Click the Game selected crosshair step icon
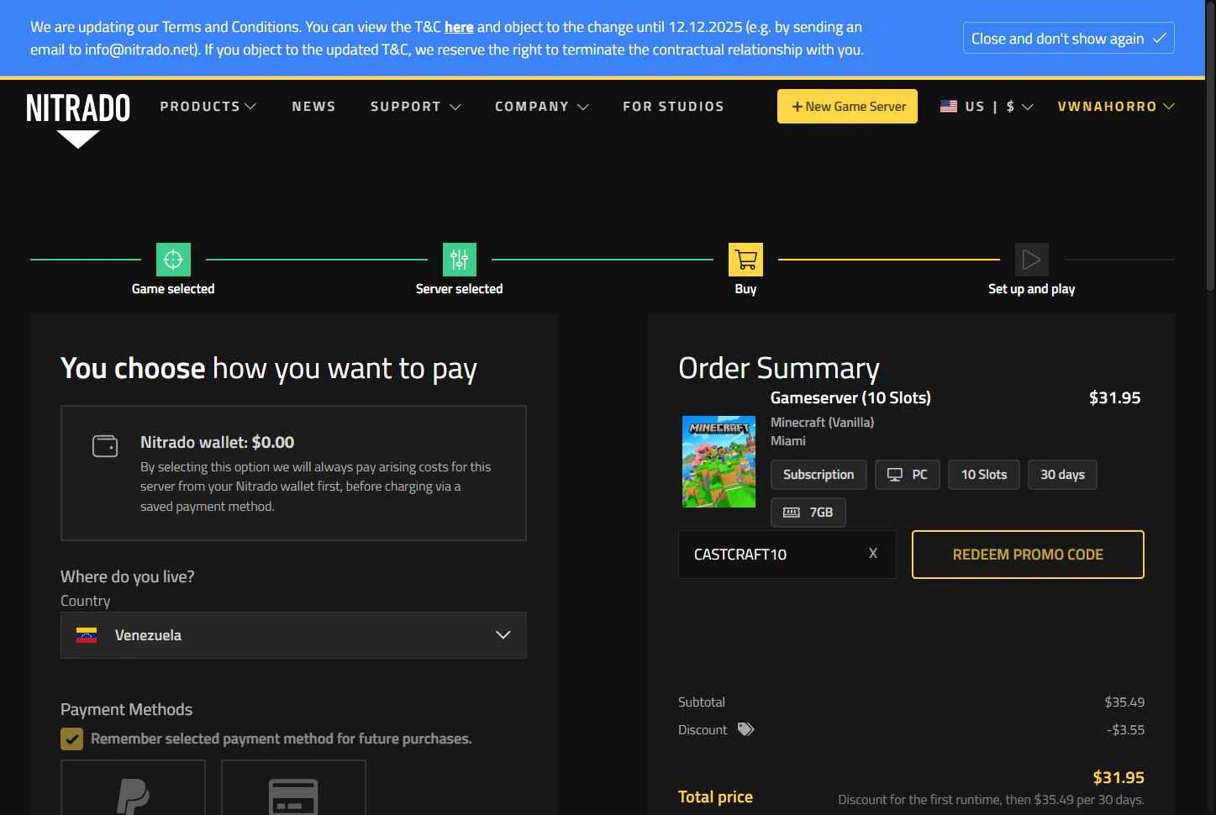The height and width of the screenshot is (815, 1216). (x=173, y=260)
